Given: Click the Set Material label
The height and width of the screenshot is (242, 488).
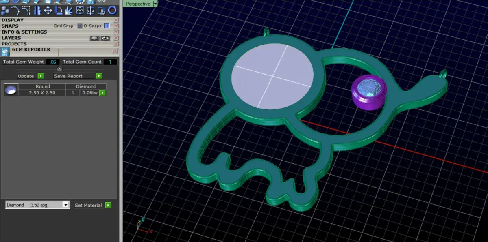Looking at the screenshot, I should click(x=88, y=205).
